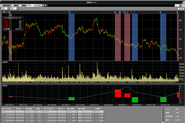Sort by the 損益率 column header
185x123 pixels.
pyautogui.click(x=99, y=109)
